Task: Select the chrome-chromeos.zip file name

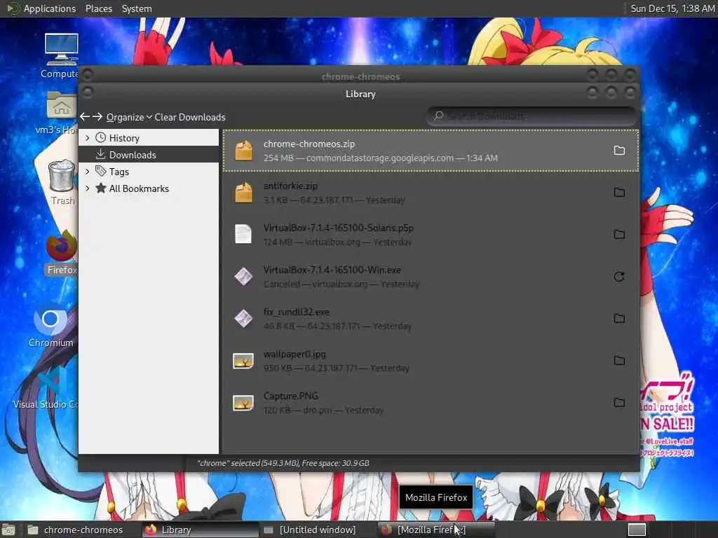Action: pos(309,144)
